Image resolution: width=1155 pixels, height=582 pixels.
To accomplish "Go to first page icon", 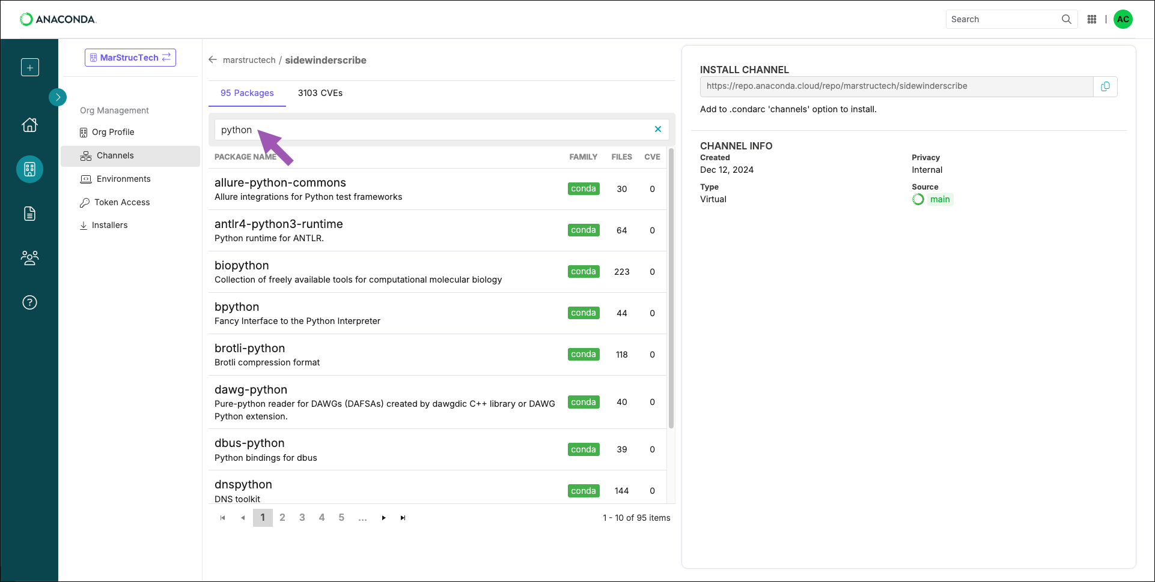I will 223,518.
